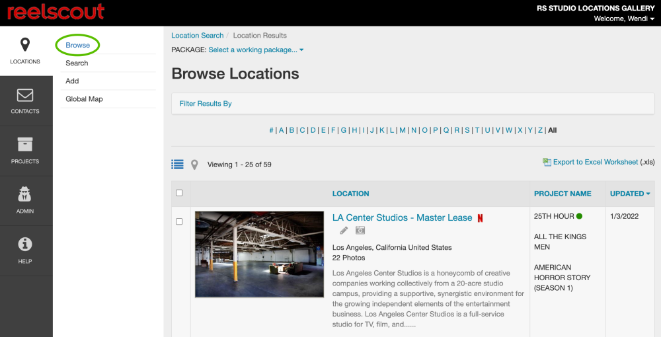This screenshot has height=337, width=661.
Task: Open the Contacts envelope section
Action: [25, 100]
